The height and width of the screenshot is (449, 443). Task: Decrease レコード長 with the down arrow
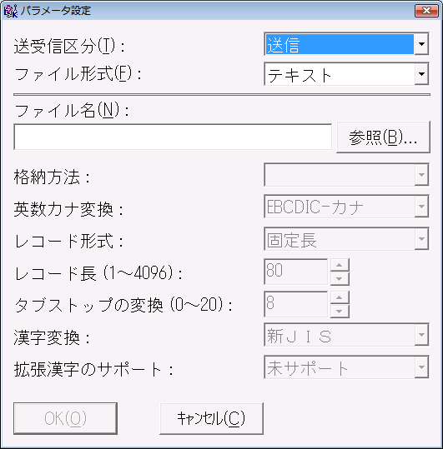tap(340, 278)
